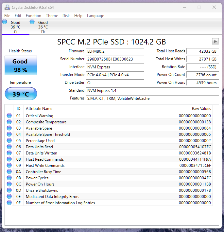Click the Firmware field ELFMB0.2
The image size is (224, 232).
click(x=115, y=51)
